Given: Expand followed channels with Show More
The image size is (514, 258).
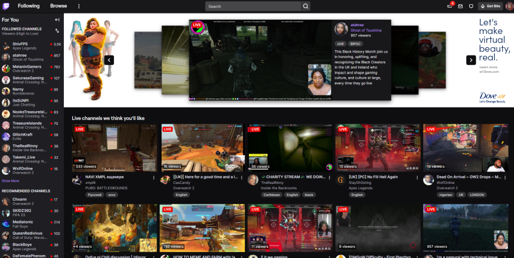Looking at the screenshot, I should (x=10, y=180).
